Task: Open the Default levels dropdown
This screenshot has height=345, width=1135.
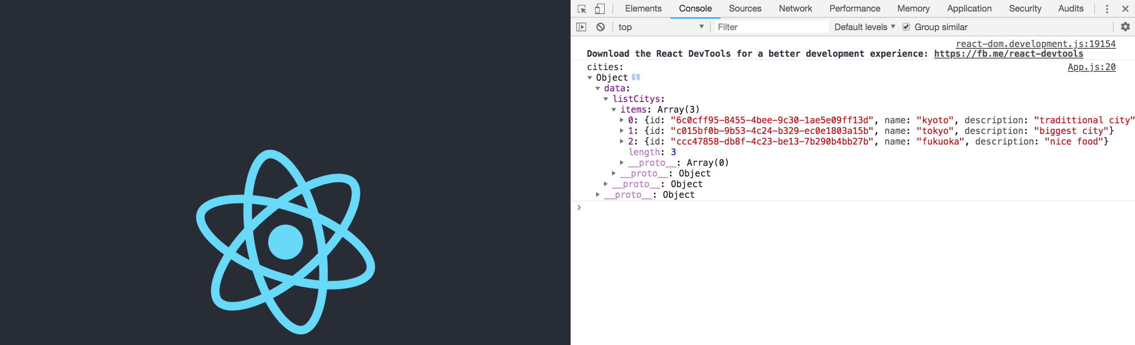Action: tap(864, 27)
